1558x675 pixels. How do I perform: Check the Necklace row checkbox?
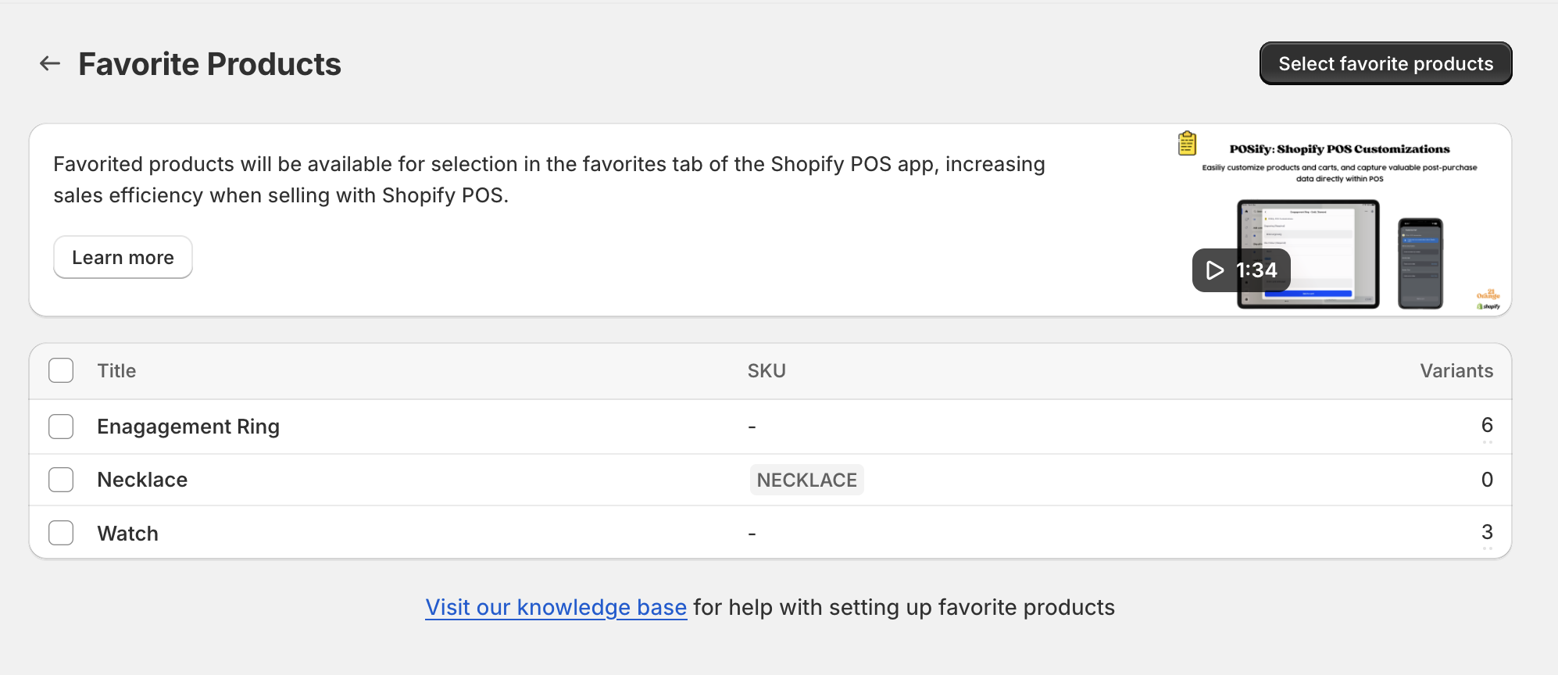tap(61, 480)
